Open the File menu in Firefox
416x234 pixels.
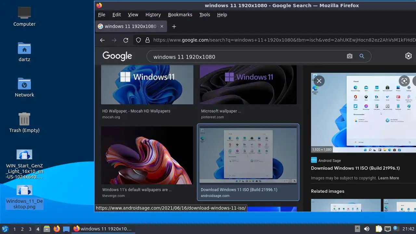[102, 15]
